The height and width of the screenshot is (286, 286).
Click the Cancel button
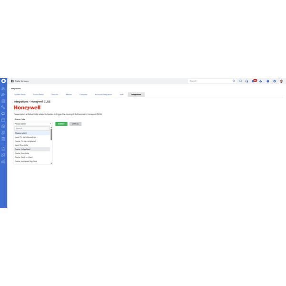pos(75,124)
